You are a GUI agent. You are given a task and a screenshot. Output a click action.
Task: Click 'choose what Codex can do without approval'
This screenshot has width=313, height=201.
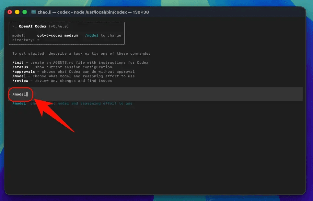[88, 72]
